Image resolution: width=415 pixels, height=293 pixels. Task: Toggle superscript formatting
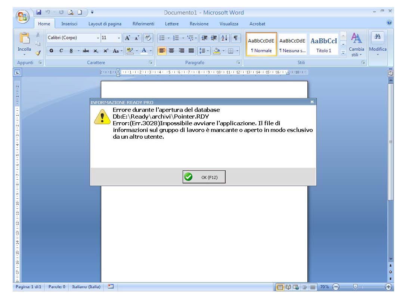coord(106,51)
